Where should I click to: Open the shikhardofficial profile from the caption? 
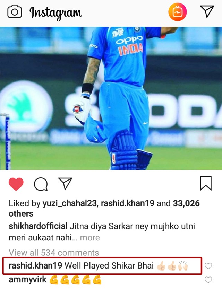[x=38, y=226]
